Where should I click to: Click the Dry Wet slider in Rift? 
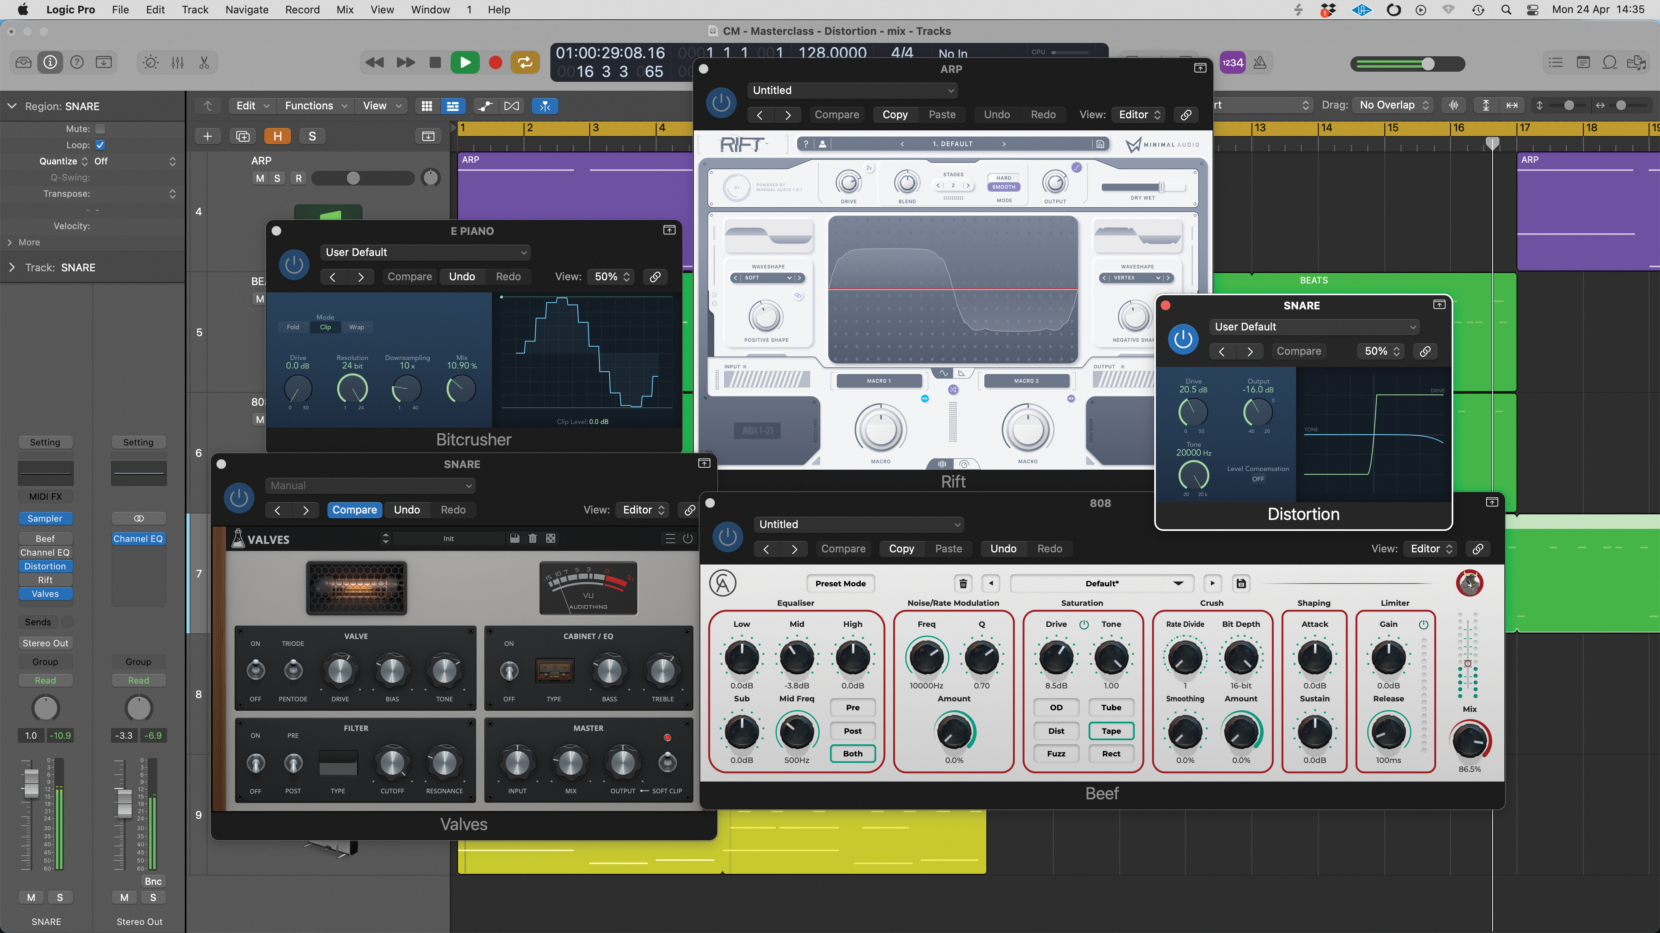point(1142,187)
